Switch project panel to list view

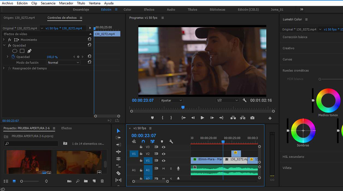(6, 181)
